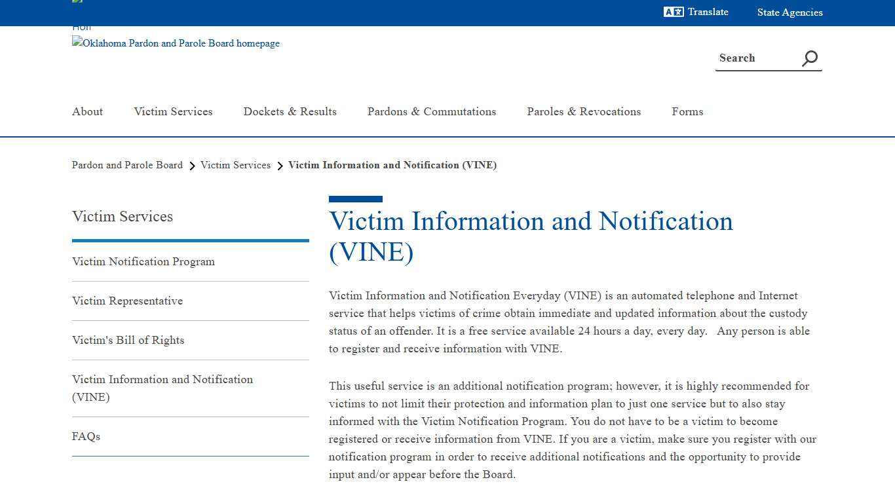Click the Translate language icon
895x503 pixels.
point(674,12)
